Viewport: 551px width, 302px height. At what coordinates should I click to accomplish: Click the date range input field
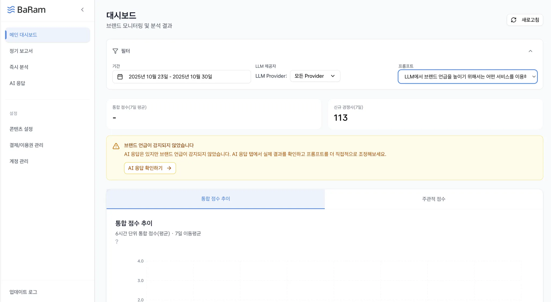[182, 77]
